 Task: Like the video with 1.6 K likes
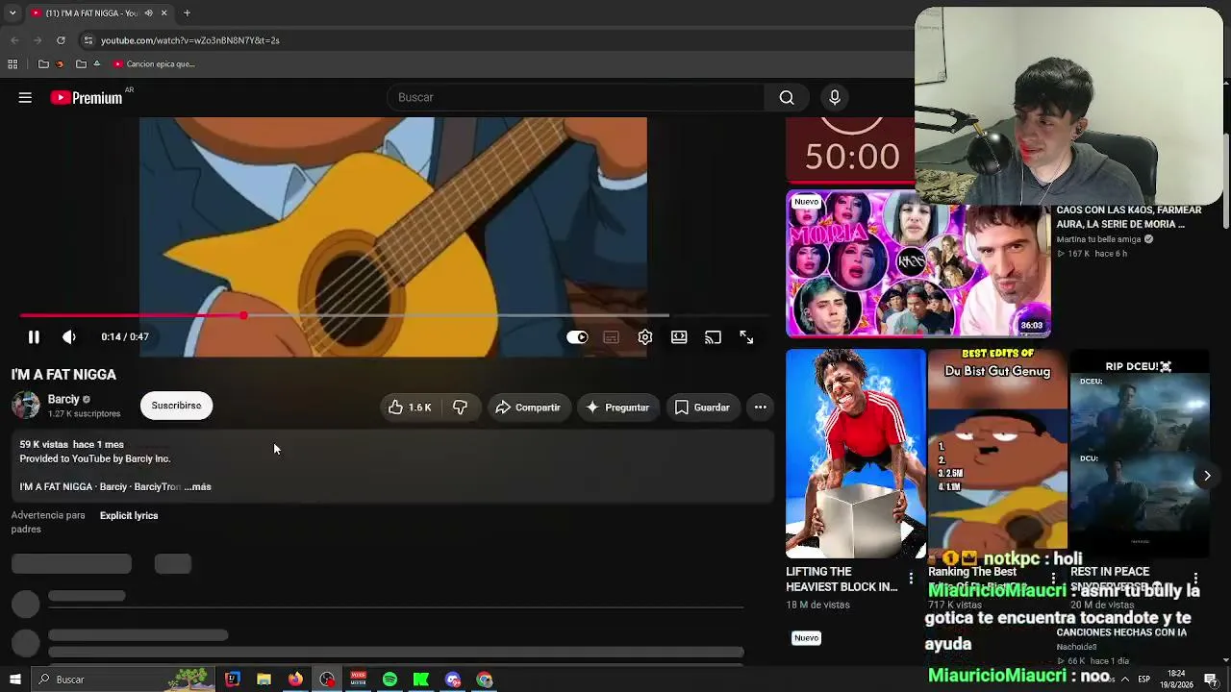pos(410,408)
